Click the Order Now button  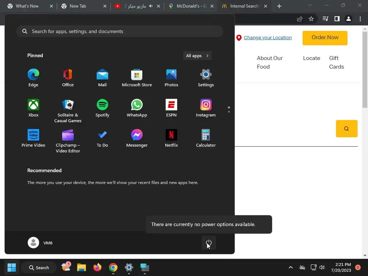(x=325, y=38)
